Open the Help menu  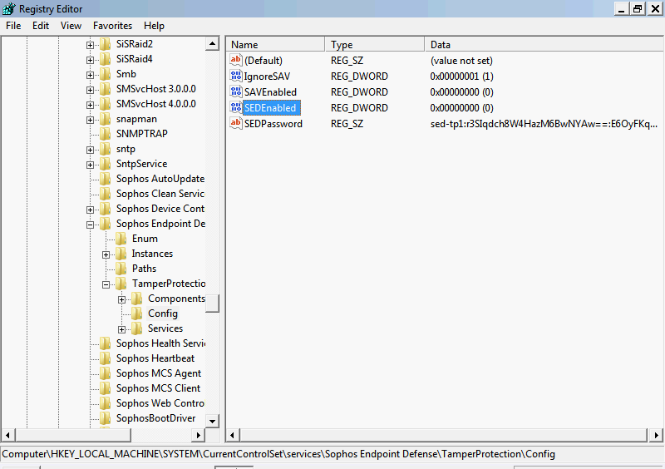click(154, 26)
